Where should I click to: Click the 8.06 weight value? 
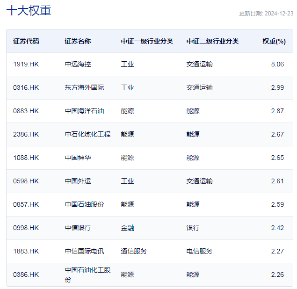tap(277, 64)
